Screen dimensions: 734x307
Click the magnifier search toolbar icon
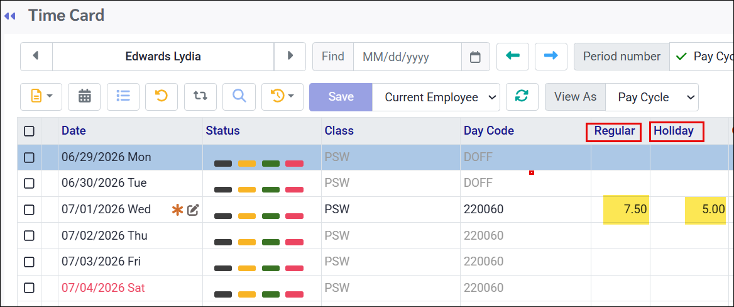click(239, 96)
